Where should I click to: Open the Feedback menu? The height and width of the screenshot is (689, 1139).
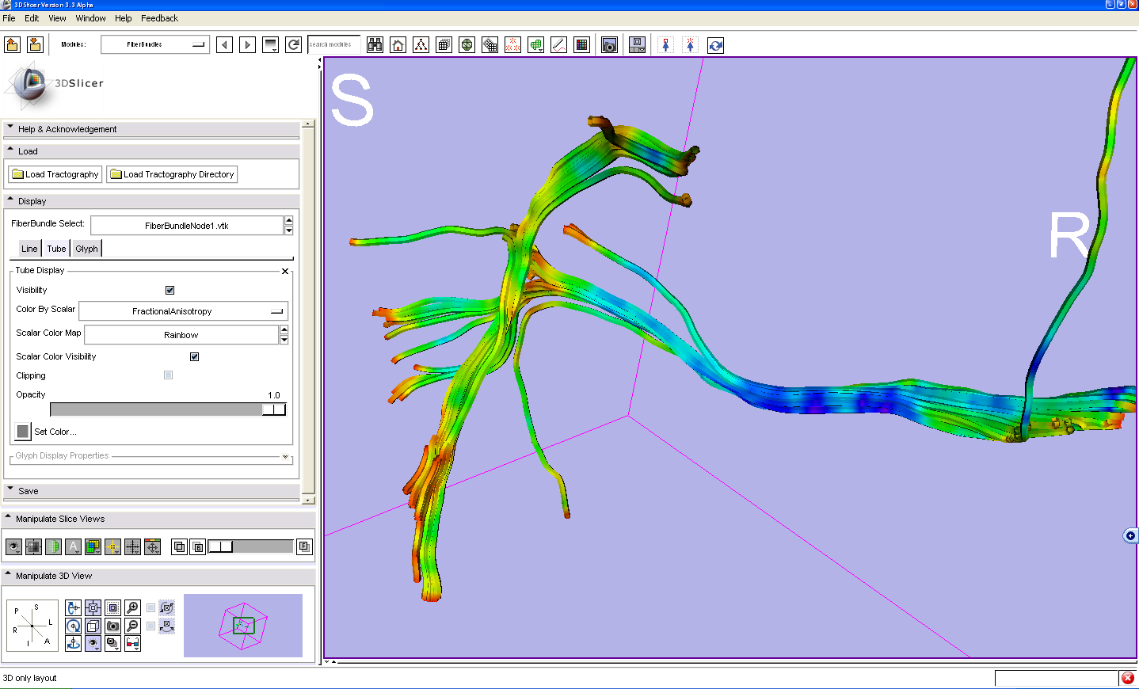159,18
